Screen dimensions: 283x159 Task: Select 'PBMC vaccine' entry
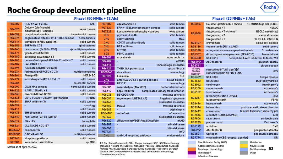point(126,54)
